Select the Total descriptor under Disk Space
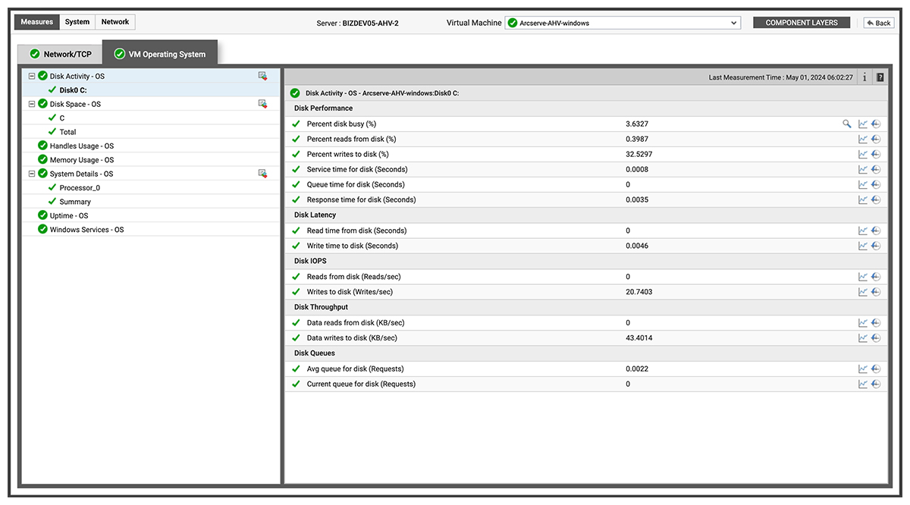Image resolution: width=910 pixels, height=505 pixels. tap(68, 132)
